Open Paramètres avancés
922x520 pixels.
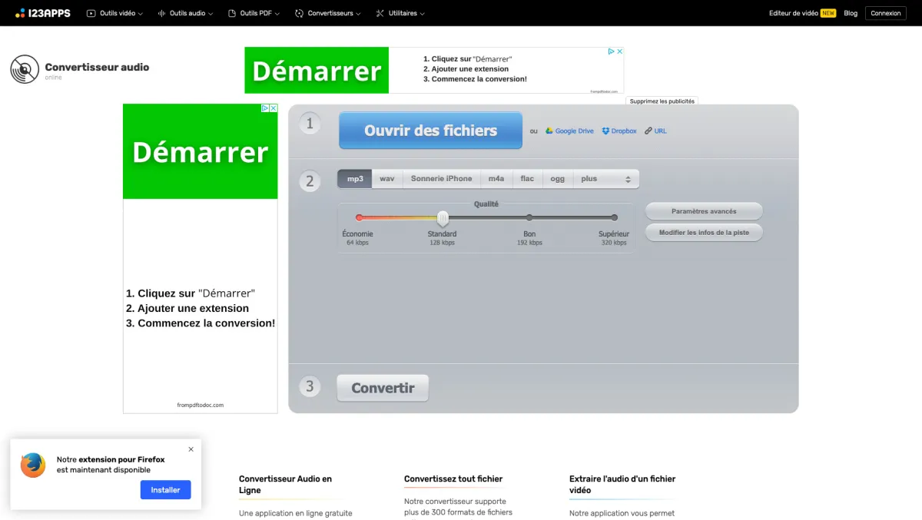tap(704, 211)
